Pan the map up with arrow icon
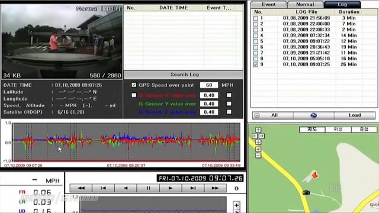 pos(258,130)
